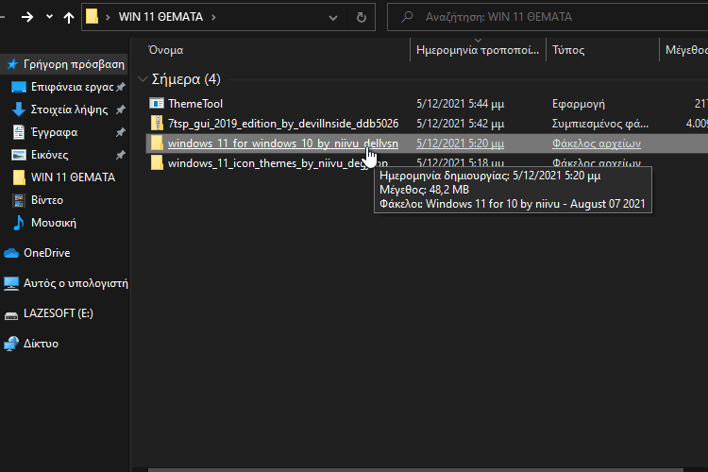Viewport: 708px width, 472px height.
Task: Open the address bar history dropdown
Action: click(x=333, y=18)
